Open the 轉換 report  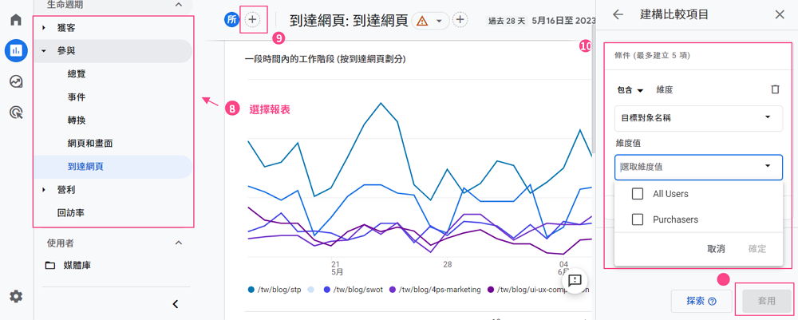pos(77,120)
